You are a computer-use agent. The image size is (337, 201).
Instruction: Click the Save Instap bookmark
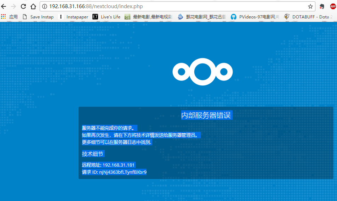(x=38, y=17)
